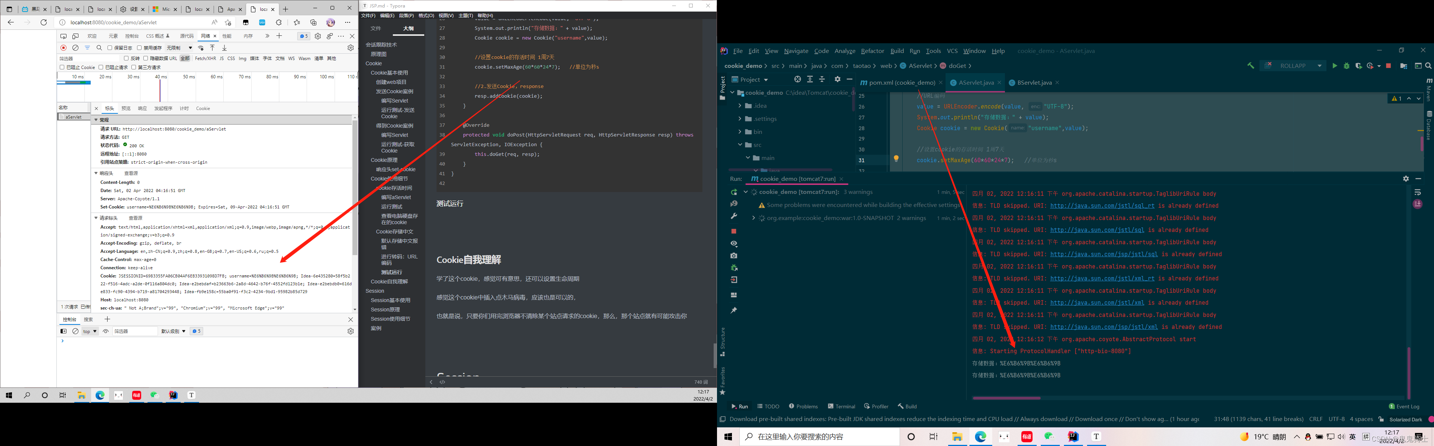This screenshot has height=446, width=1434.
Task: Click the IntelliJ build hammer icon
Action: [1251, 66]
